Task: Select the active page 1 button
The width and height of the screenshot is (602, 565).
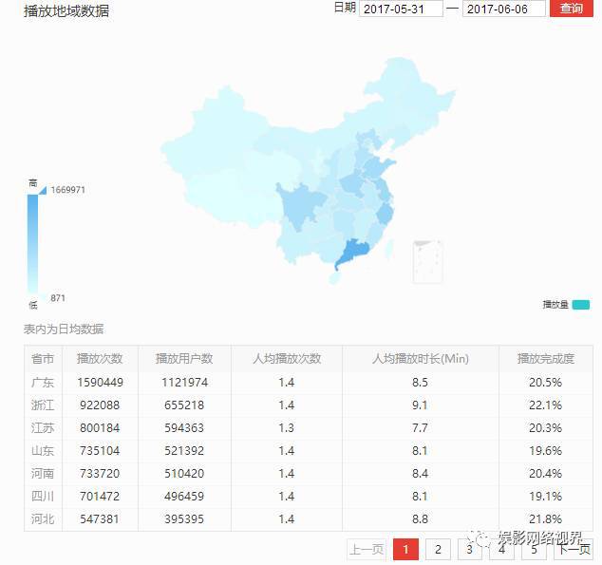Action: (405, 550)
